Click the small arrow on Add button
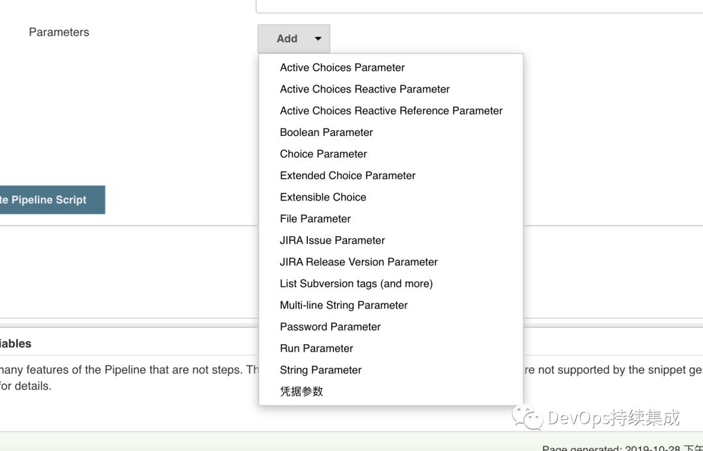This screenshot has height=451, width=703. pos(318,39)
